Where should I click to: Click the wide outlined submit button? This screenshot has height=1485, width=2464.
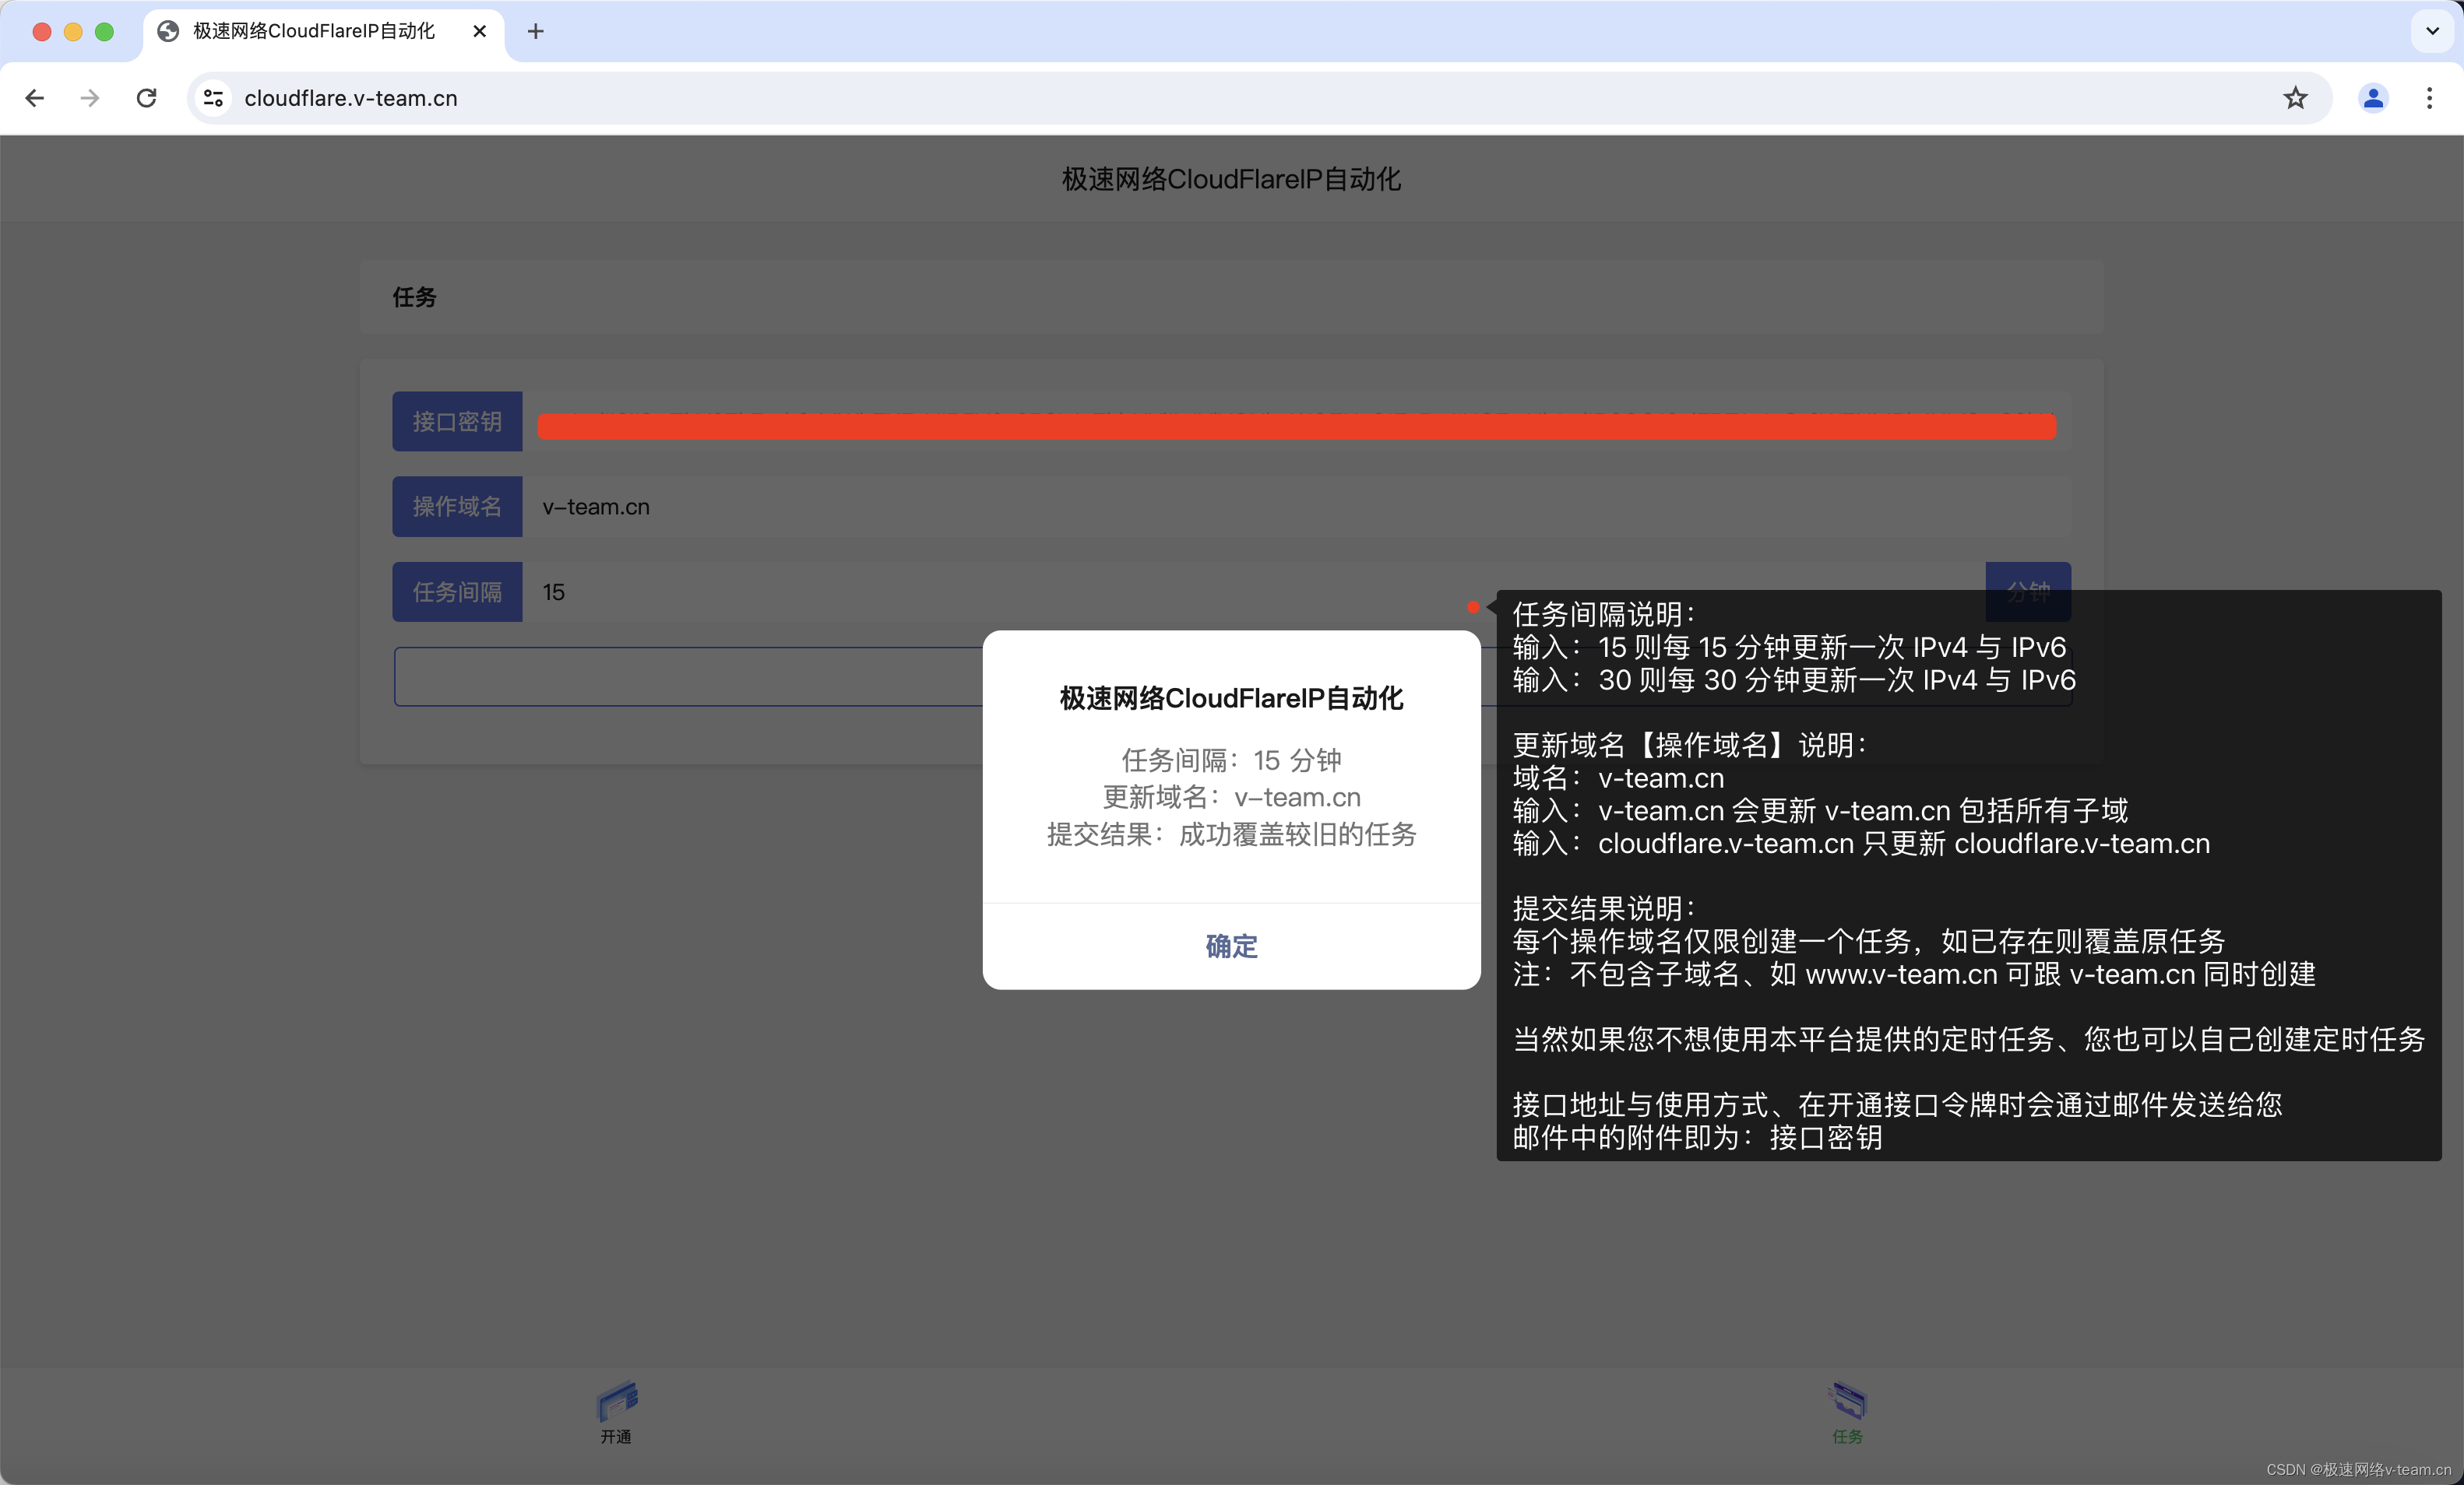tap(690, 676)
